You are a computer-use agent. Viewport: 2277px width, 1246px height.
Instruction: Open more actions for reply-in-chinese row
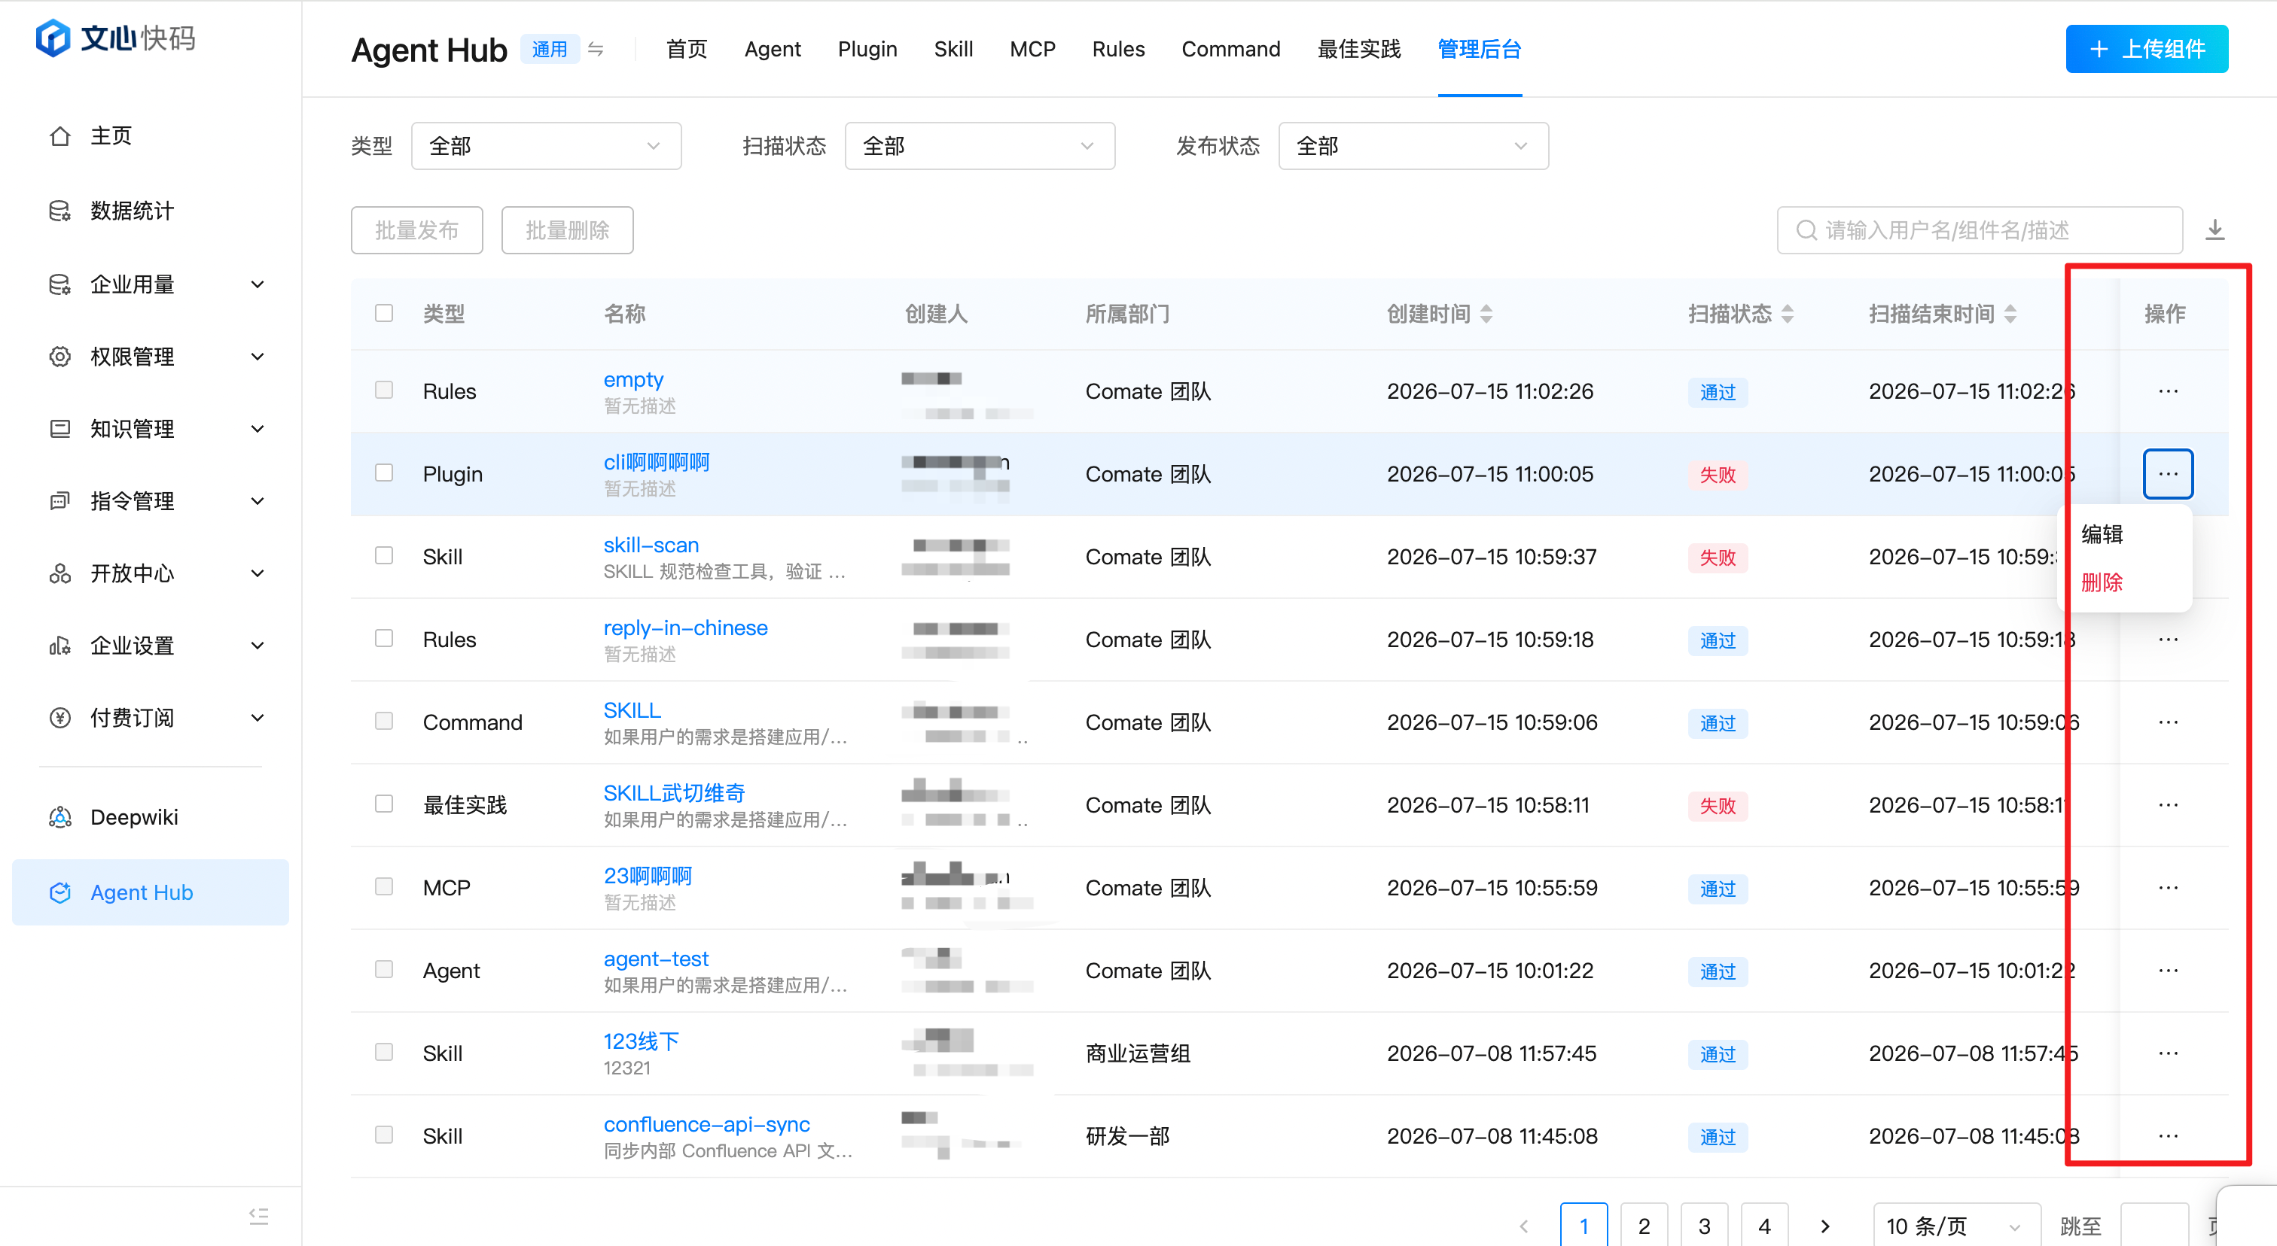click(x=2167, y=640)
